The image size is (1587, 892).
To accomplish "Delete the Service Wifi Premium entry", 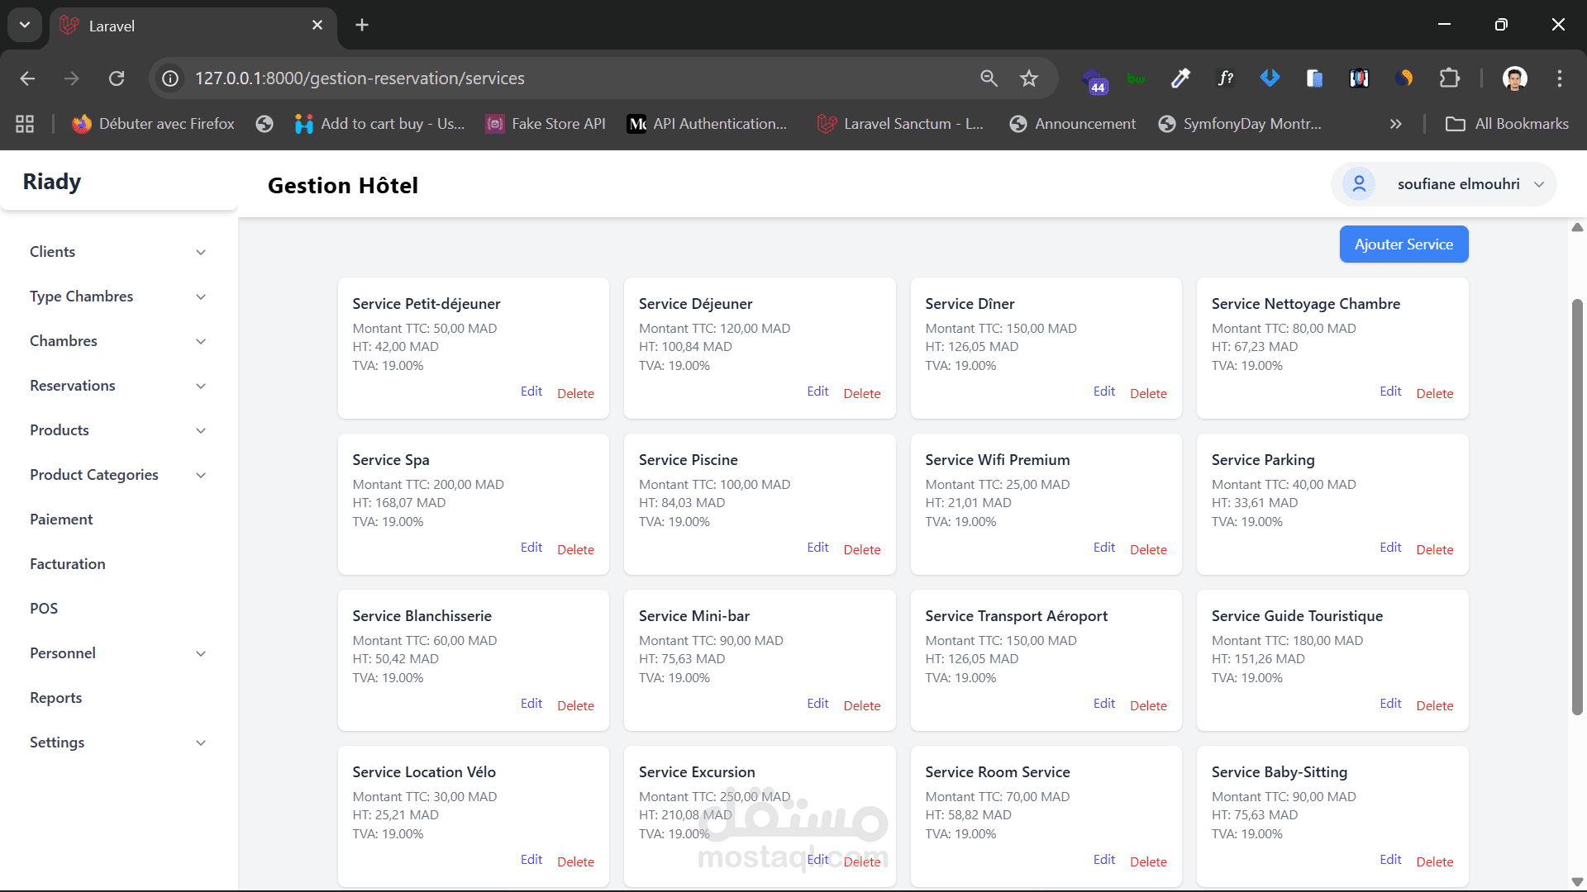I will coord(1147,550).
